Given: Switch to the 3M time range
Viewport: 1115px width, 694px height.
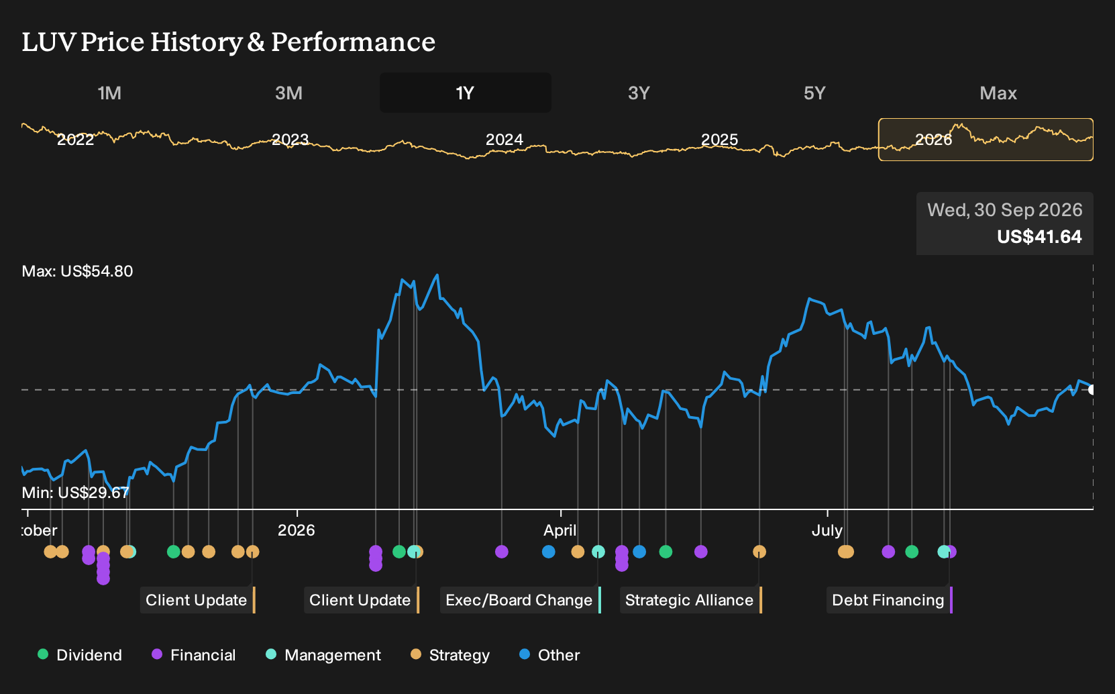Looking at the screenshot, I should point(288,93).
